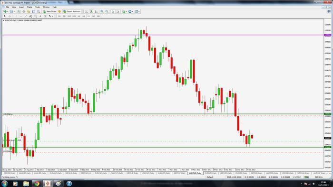Image resolution: width=333 pixels, height=187 pixels.
Task: Select the Text Label tool
Action: [45, 16]
